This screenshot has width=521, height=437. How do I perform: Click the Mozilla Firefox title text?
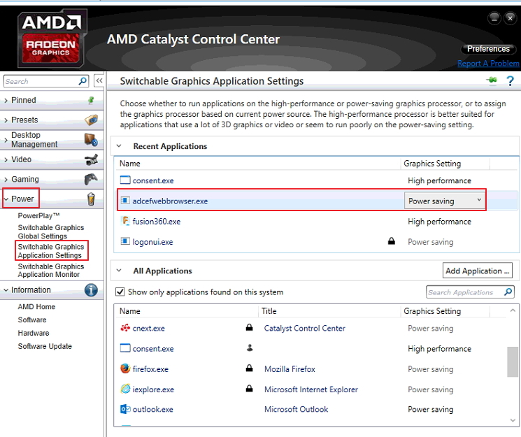point(290,369)
